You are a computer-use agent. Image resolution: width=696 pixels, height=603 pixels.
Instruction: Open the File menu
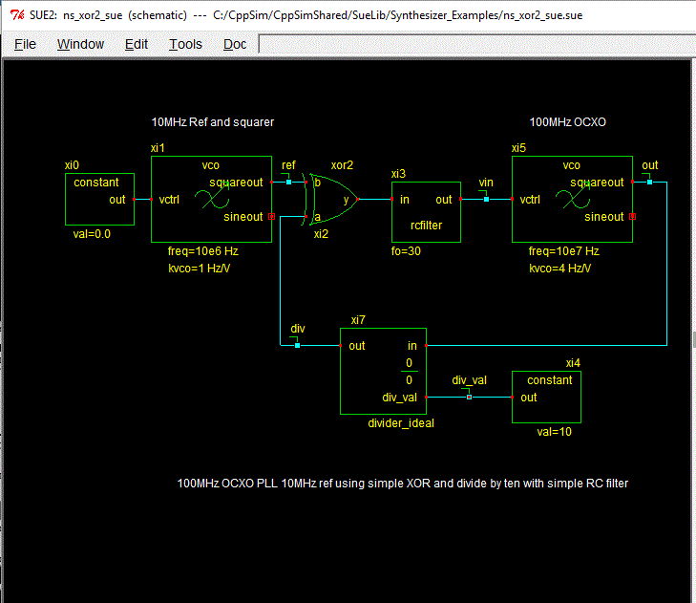(25, 44)
